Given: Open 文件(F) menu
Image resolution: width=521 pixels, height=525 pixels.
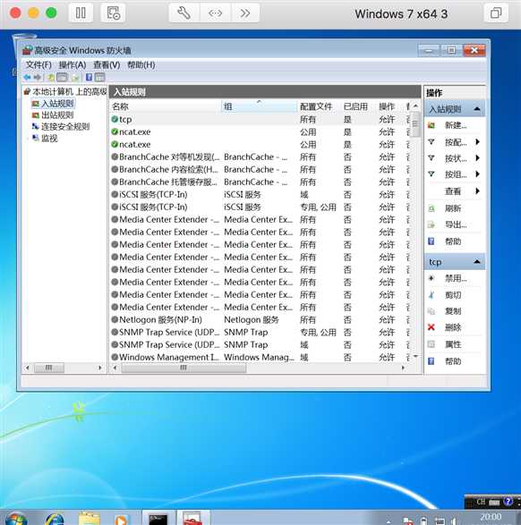Looking at the screenshot, I should pos(38,65).
